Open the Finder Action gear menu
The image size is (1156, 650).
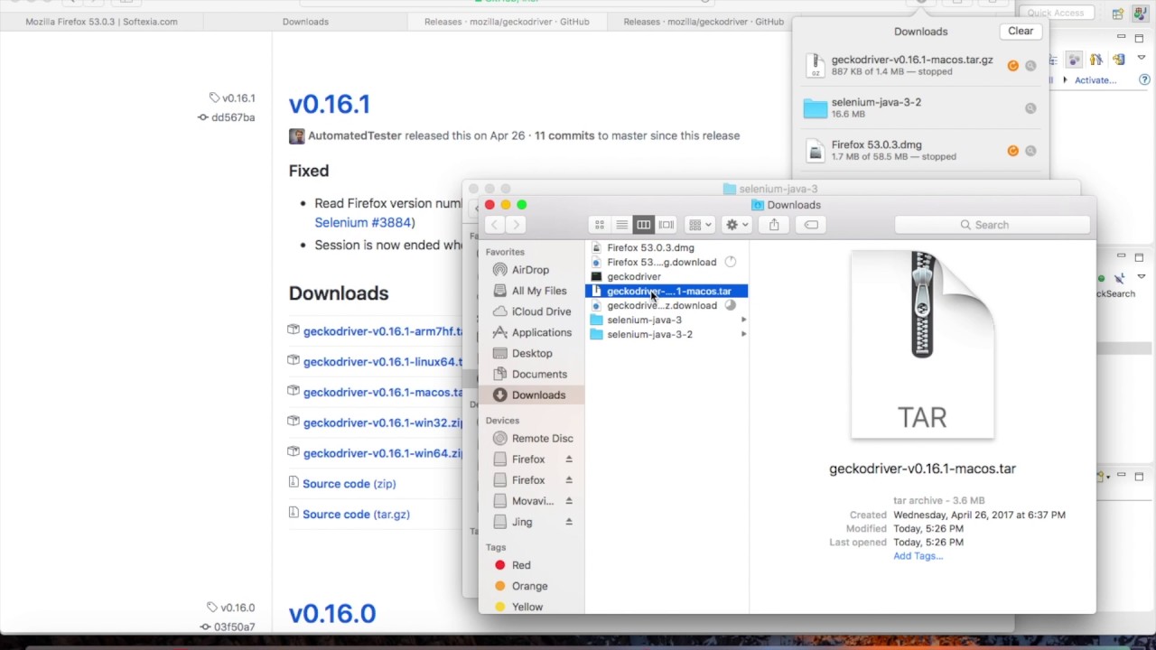[x=737, y=225]
